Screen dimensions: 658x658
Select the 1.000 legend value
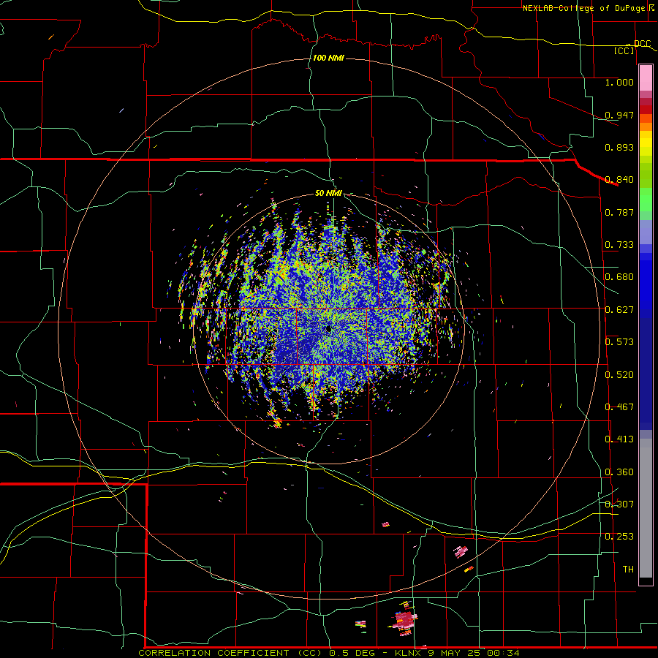tap(619, 82)
